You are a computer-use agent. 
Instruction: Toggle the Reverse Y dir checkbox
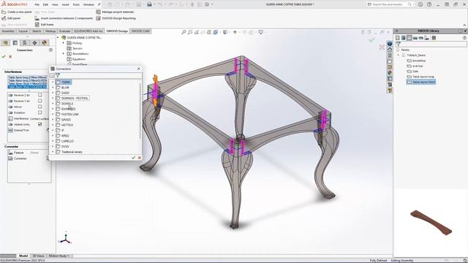39,101
